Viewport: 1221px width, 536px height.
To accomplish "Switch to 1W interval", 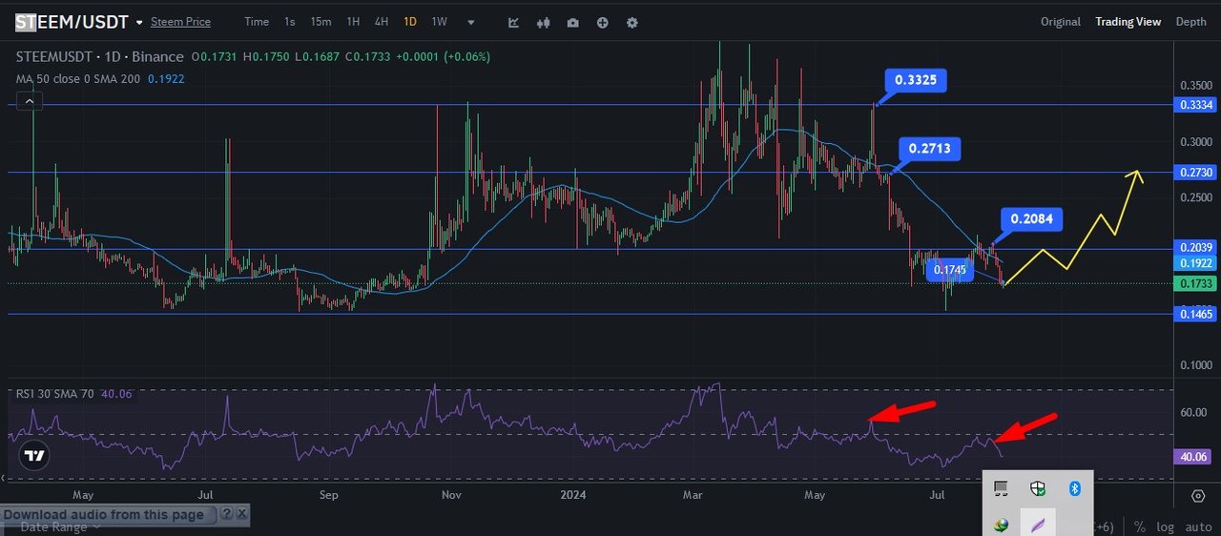I will pos(439,22).
